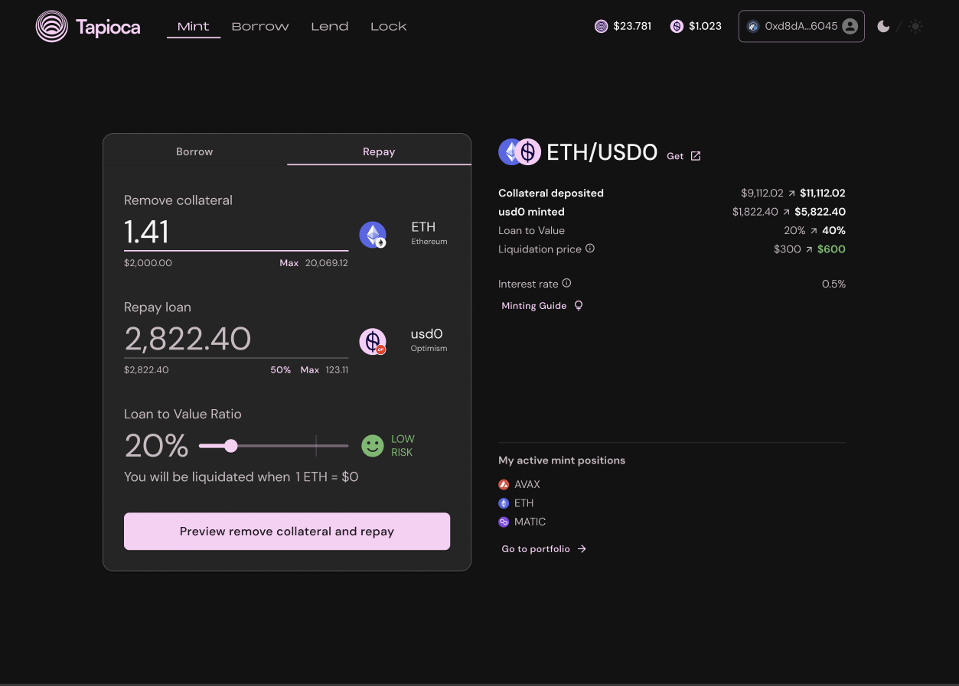Open the external link icon beside Get
Image resolution: width=959 pixels, height=686 pixels.
coord(696,156)
